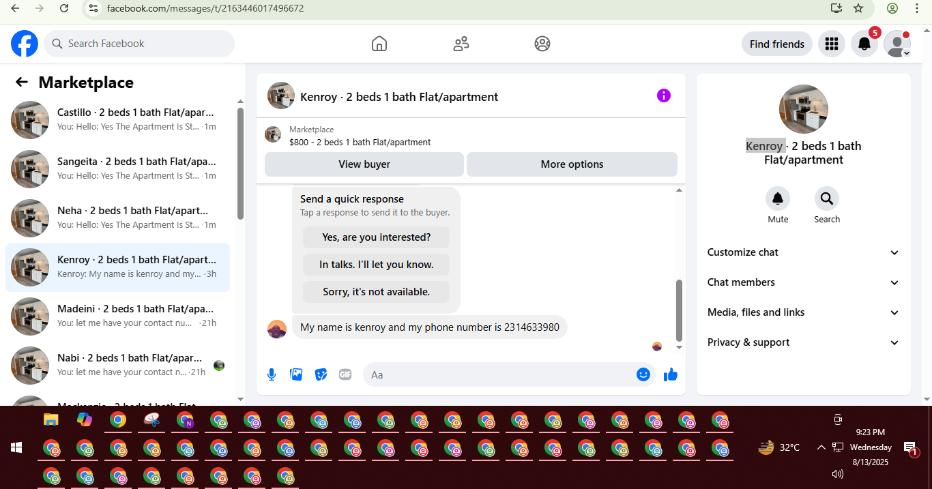The width and height of the screenshot is (932, 489).
Task: Open the Windows notification center icon
Action: point(911,448)
